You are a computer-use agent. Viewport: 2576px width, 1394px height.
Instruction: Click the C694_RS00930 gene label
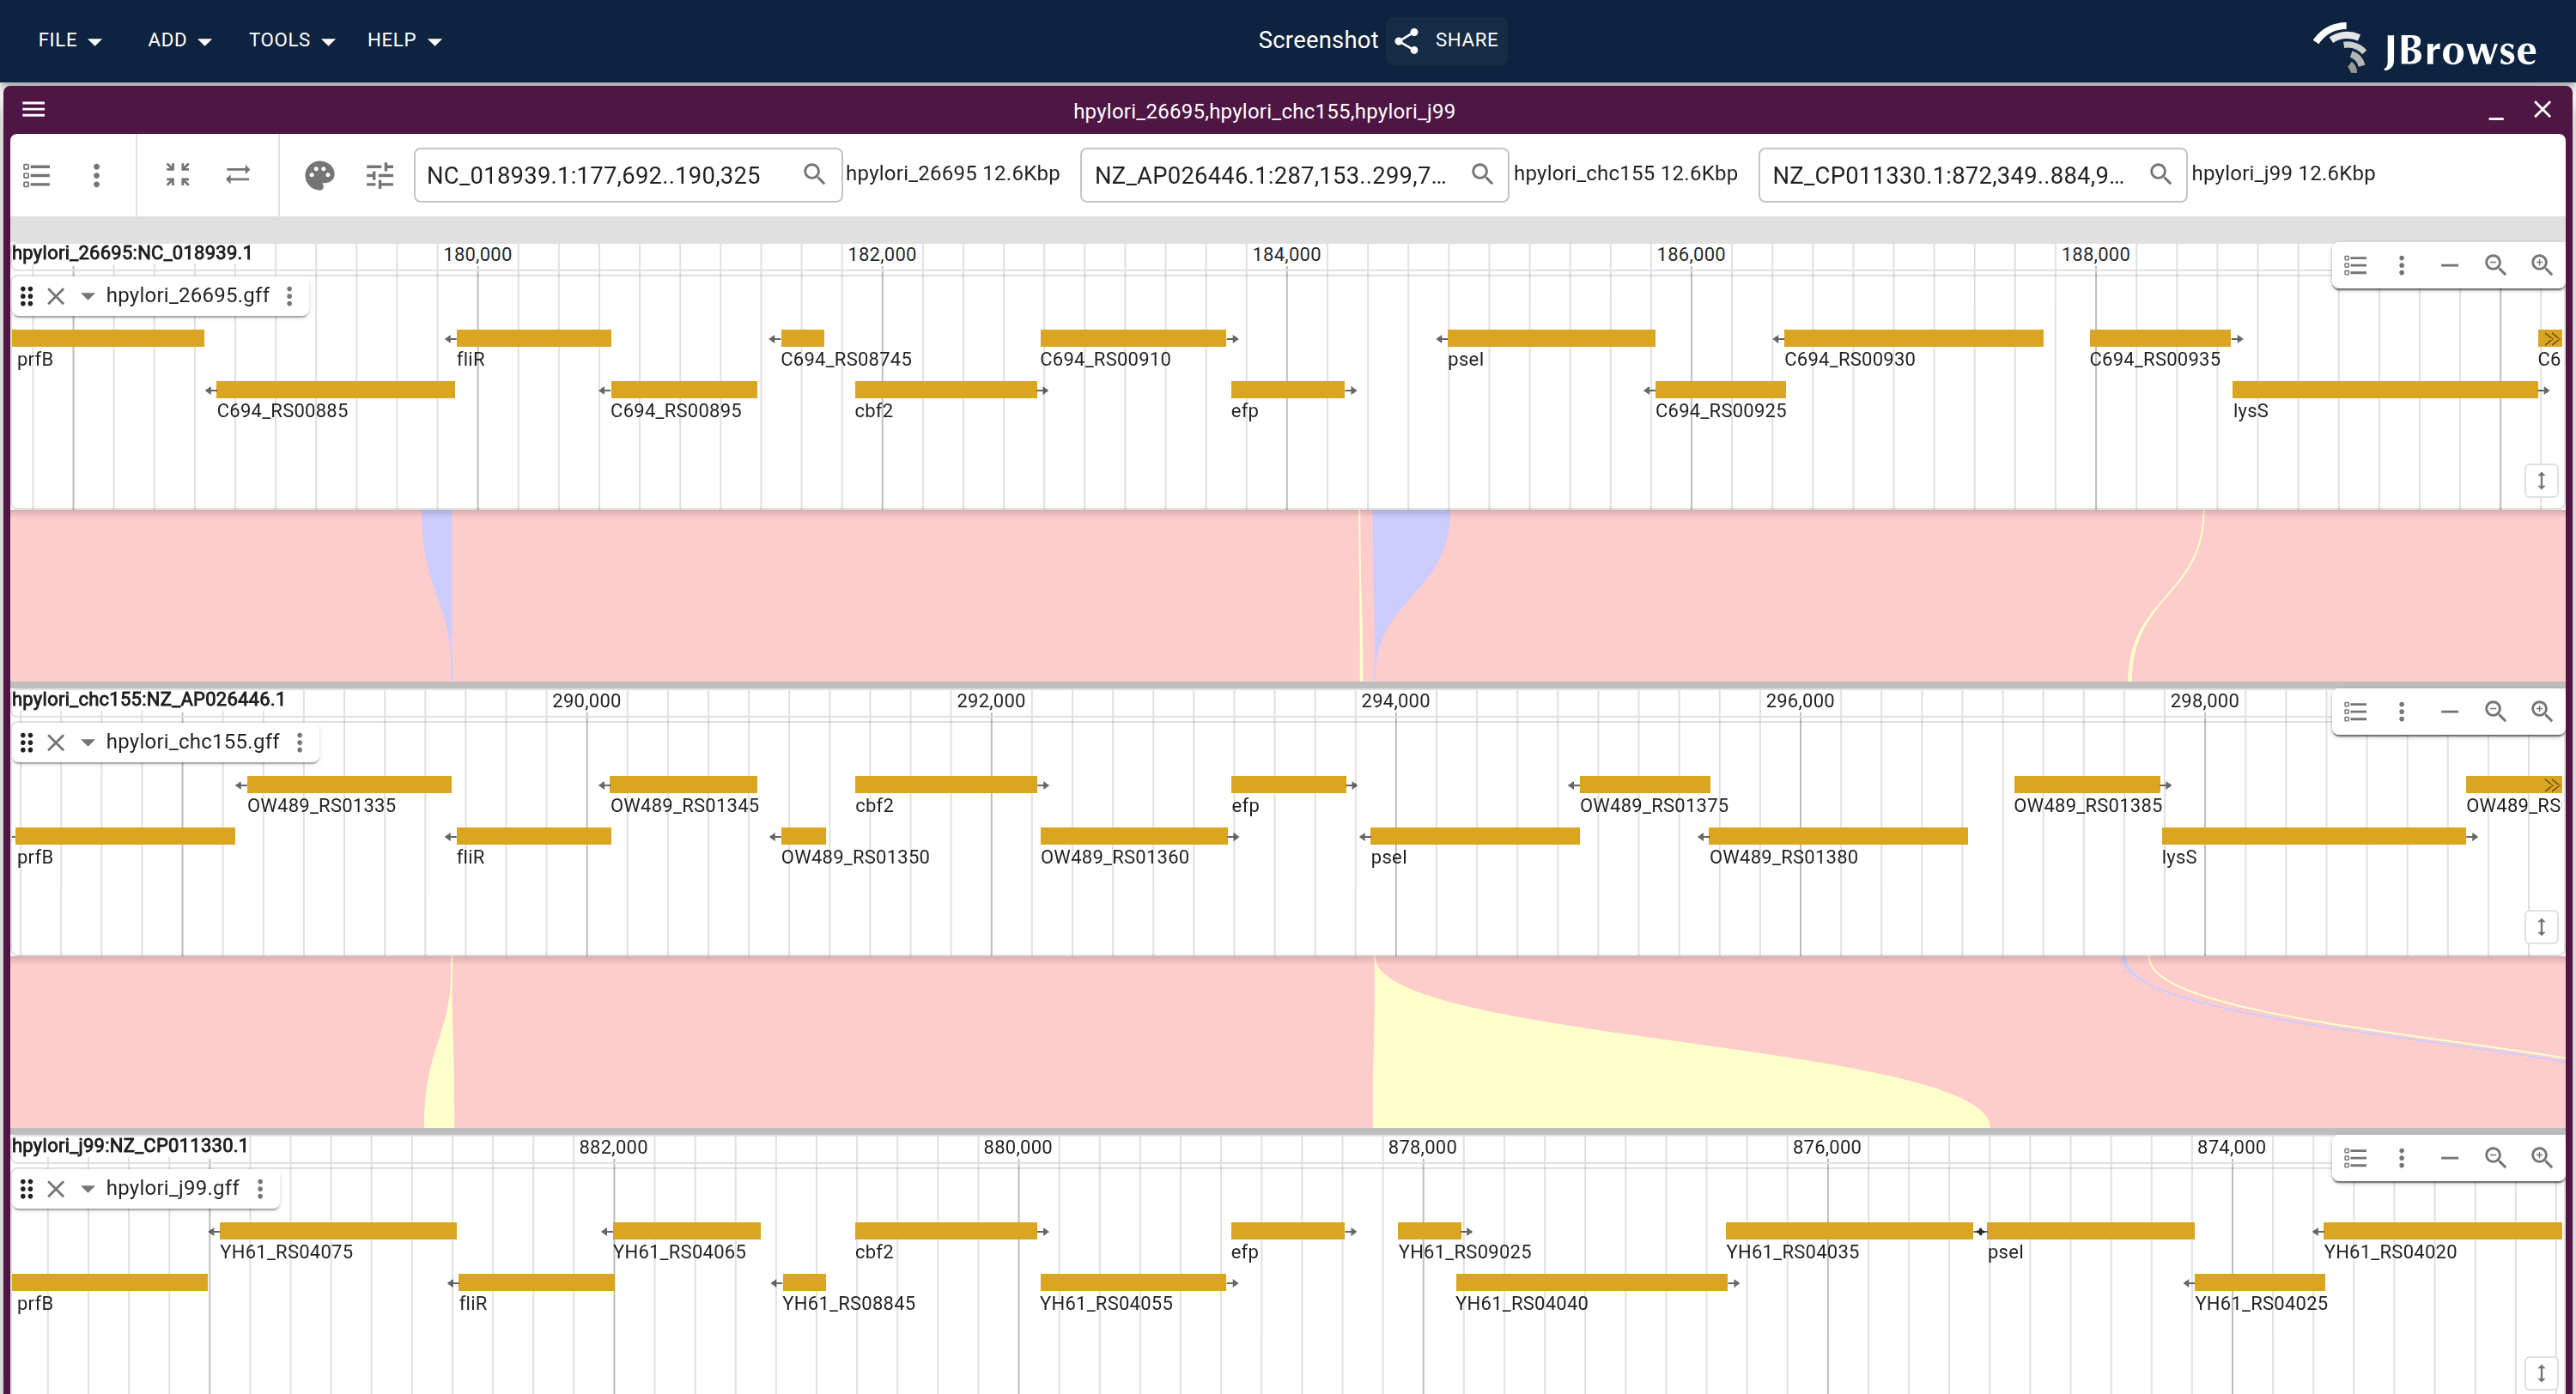1849,359
